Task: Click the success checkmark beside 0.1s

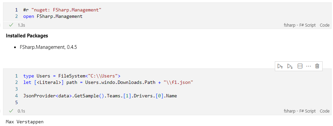Action: [11, 111]
